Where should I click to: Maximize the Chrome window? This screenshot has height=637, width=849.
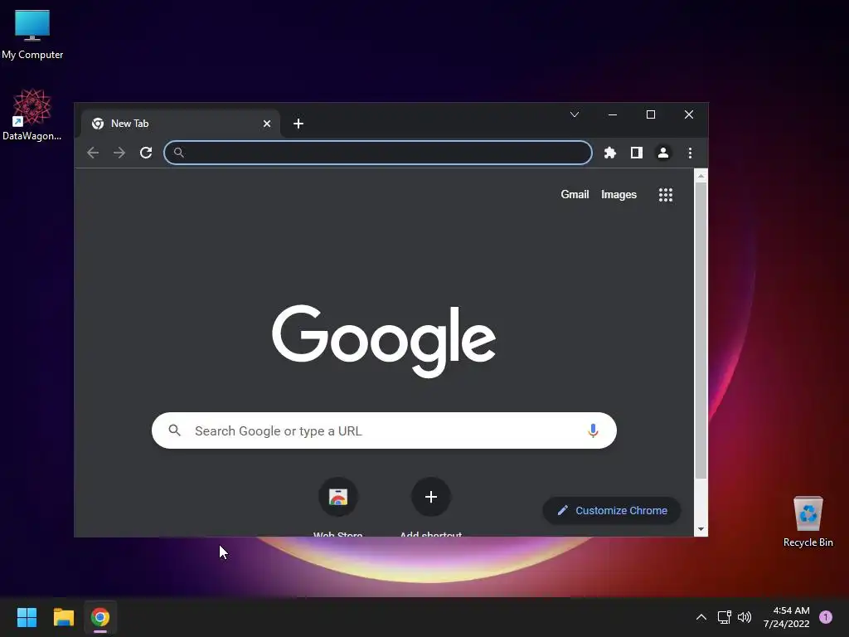pyautogui.click(x=651, y=114)
